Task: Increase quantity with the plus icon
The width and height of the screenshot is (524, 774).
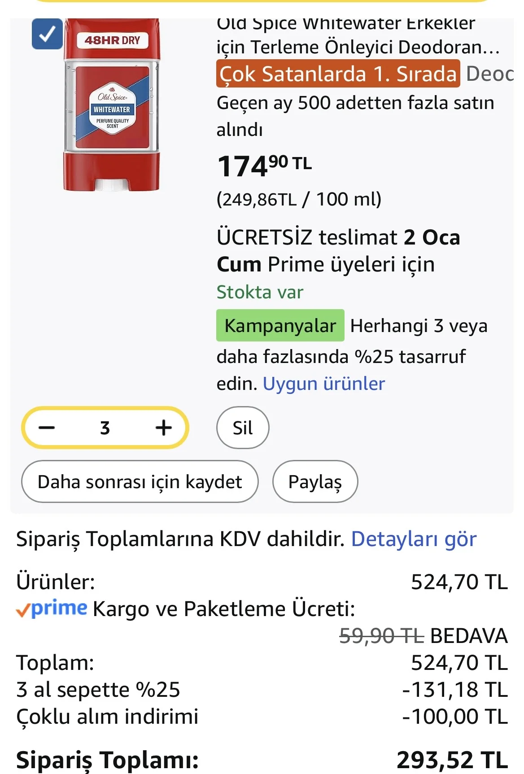Action: 163,428
